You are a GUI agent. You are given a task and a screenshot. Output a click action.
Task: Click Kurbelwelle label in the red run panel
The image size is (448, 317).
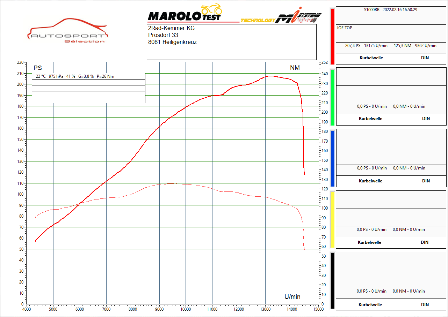point(371,58)
